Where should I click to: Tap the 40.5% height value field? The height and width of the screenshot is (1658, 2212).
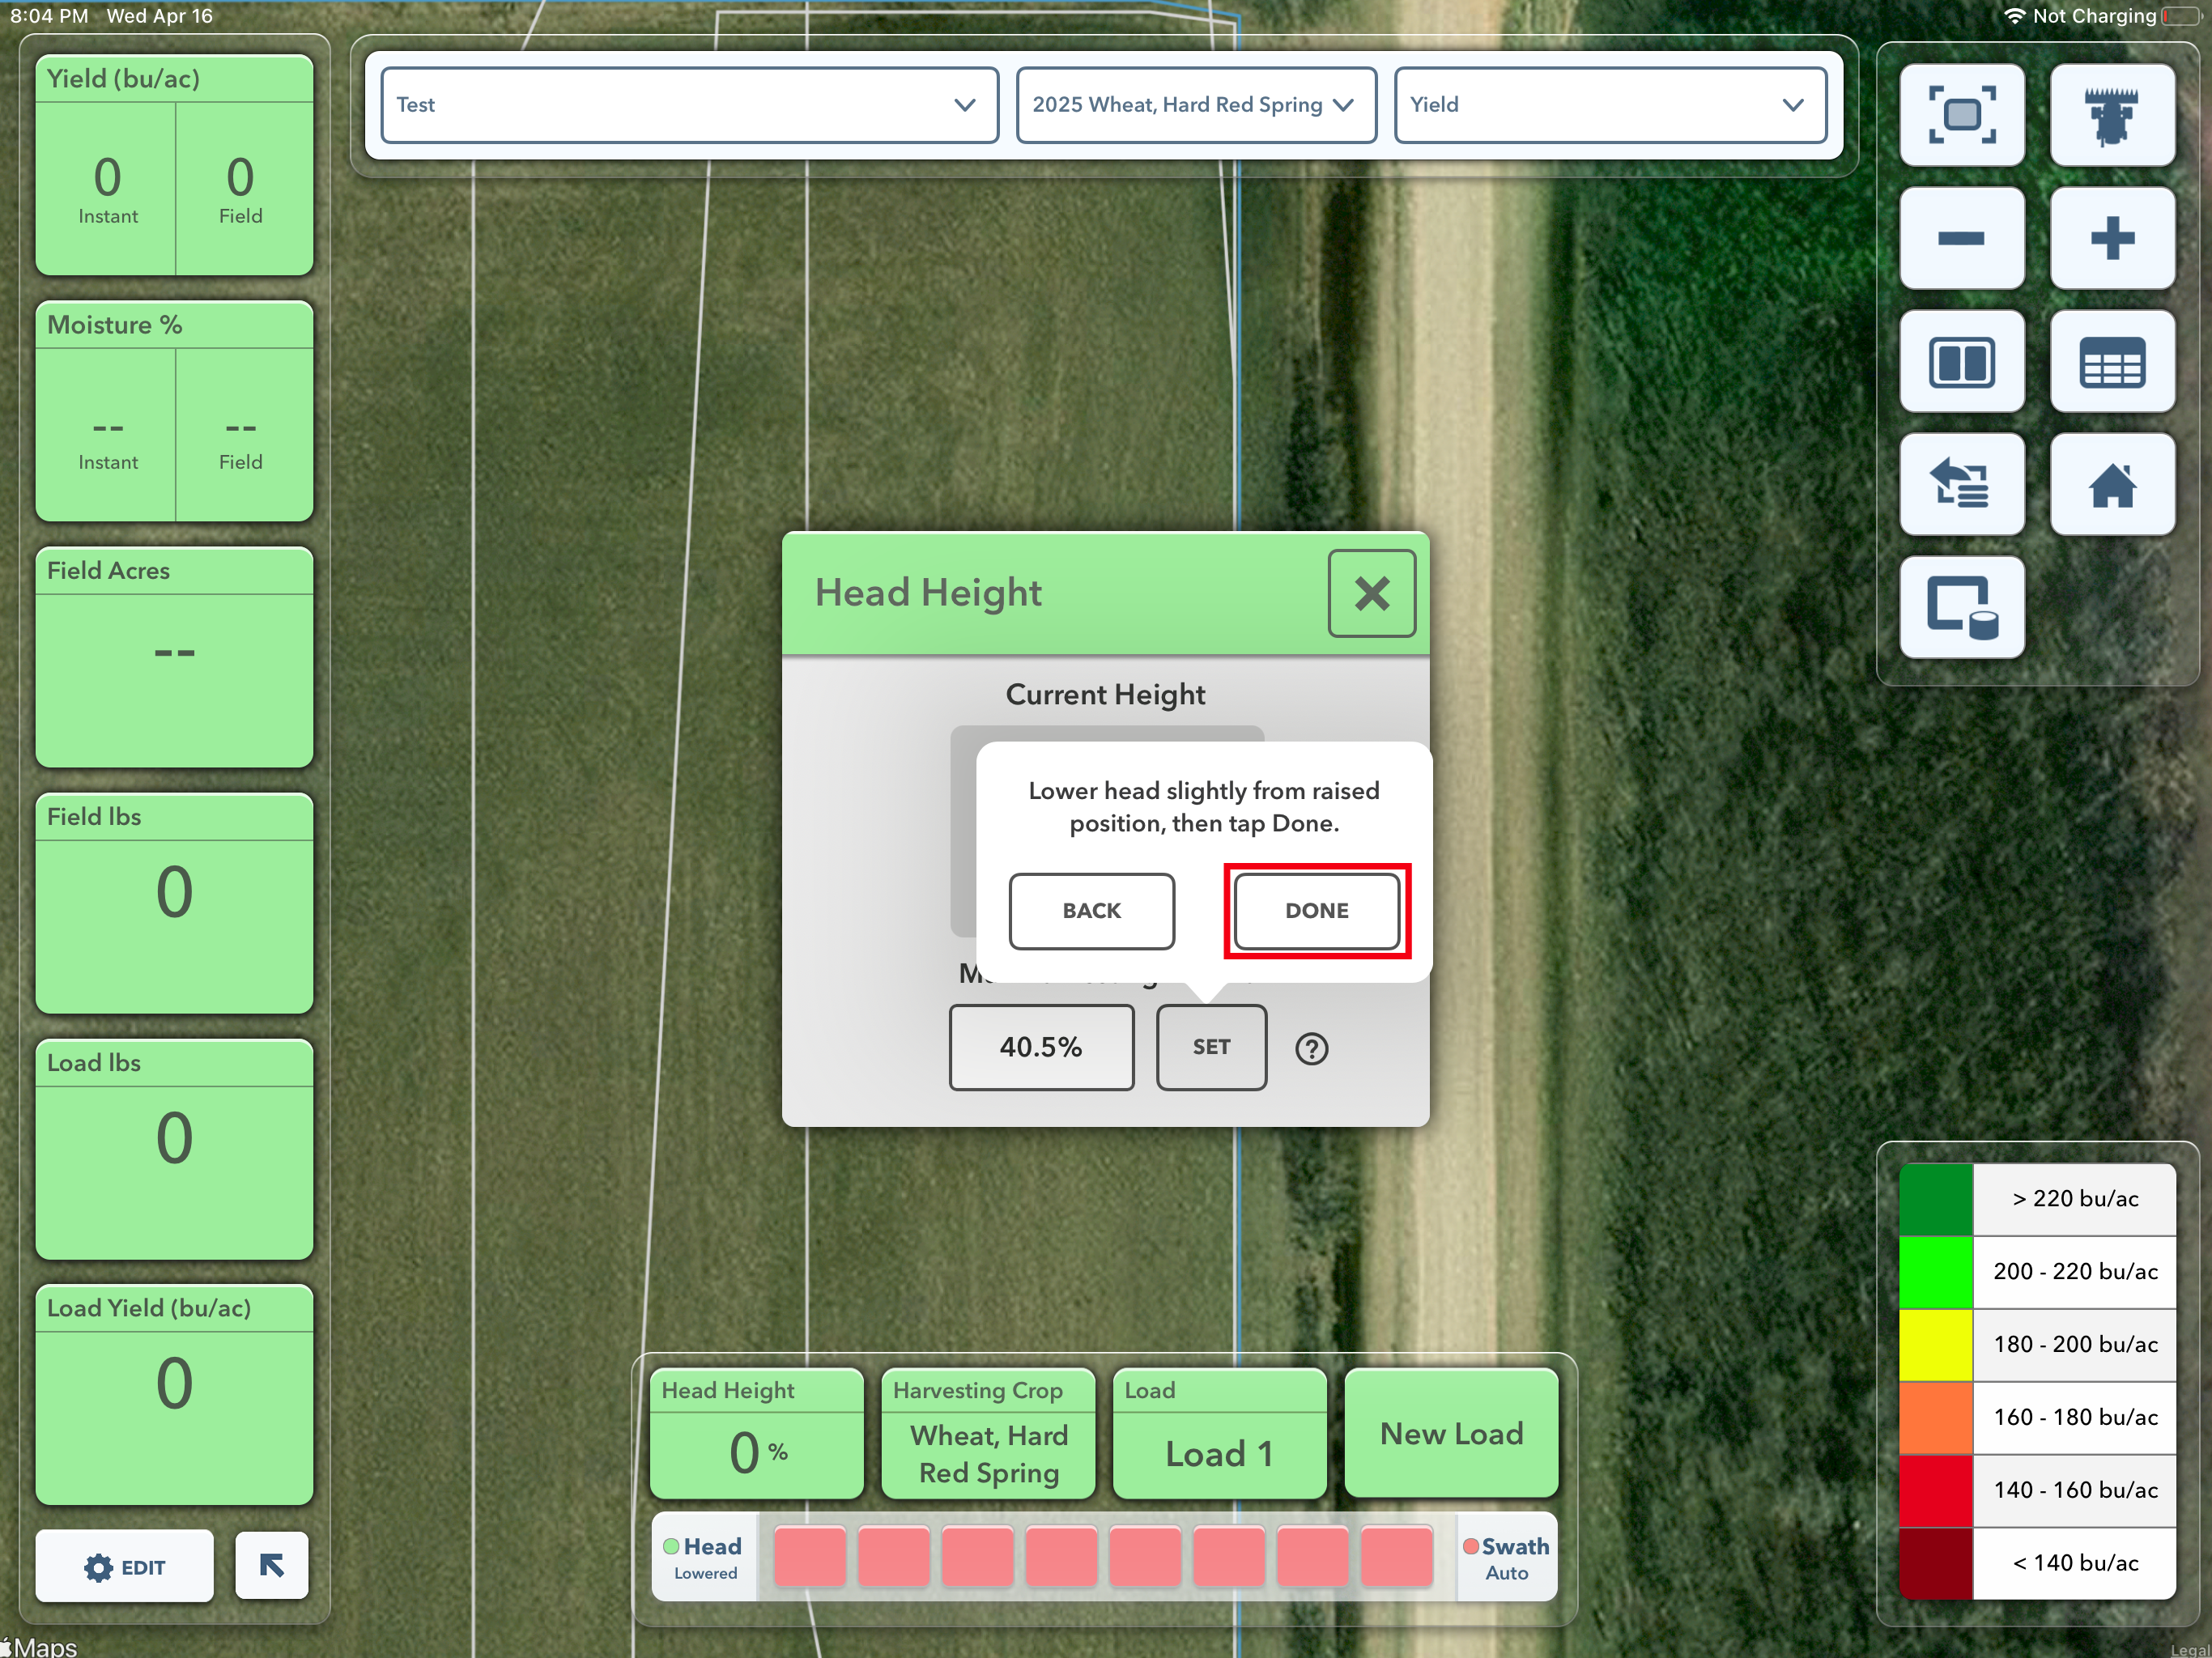tap(1041, 1047)
